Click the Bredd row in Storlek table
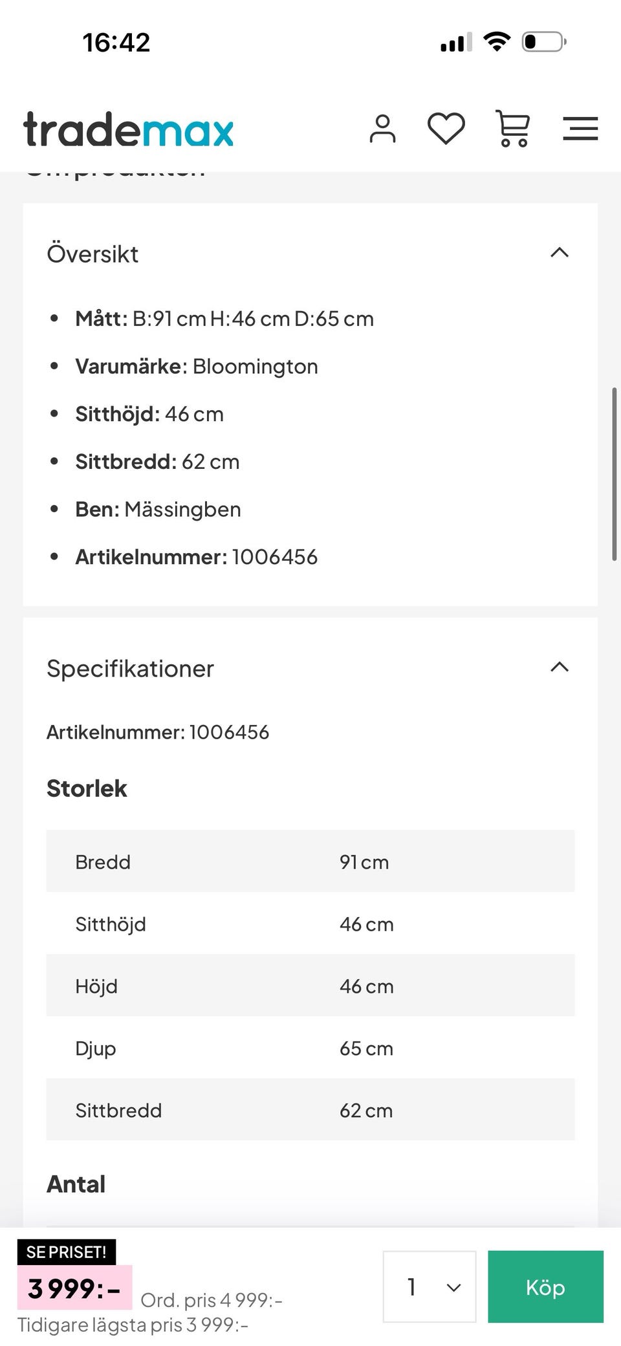621x1346 pixels. click(x=310, y=861)
